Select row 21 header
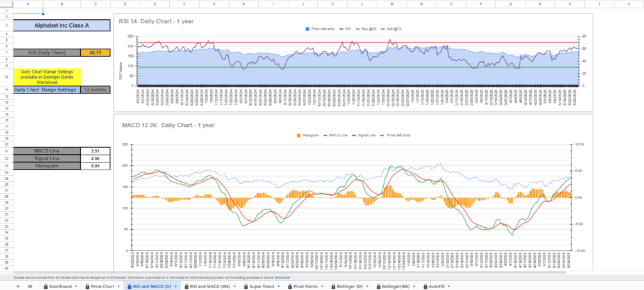The width and height of the screenshot is (644, 290). pyautogui.click(x=6, y=151)
